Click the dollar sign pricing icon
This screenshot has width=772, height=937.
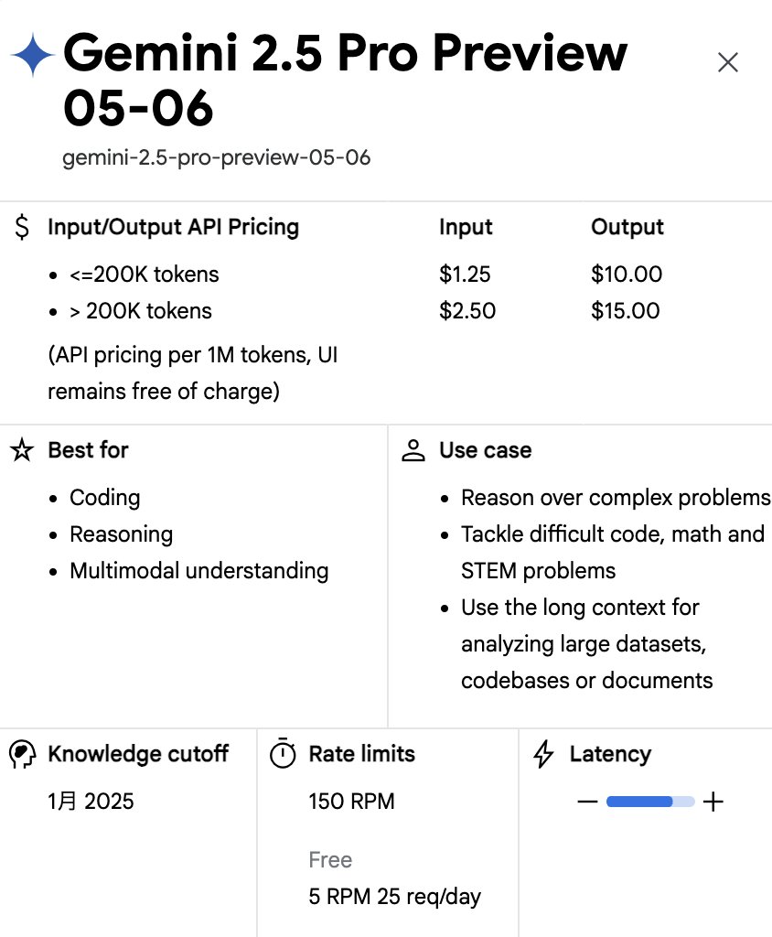click(x=22, y=227)
